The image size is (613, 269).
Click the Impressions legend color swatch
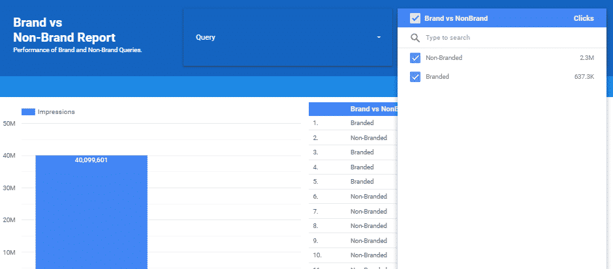pyautogui.click(x=29, y=112)
